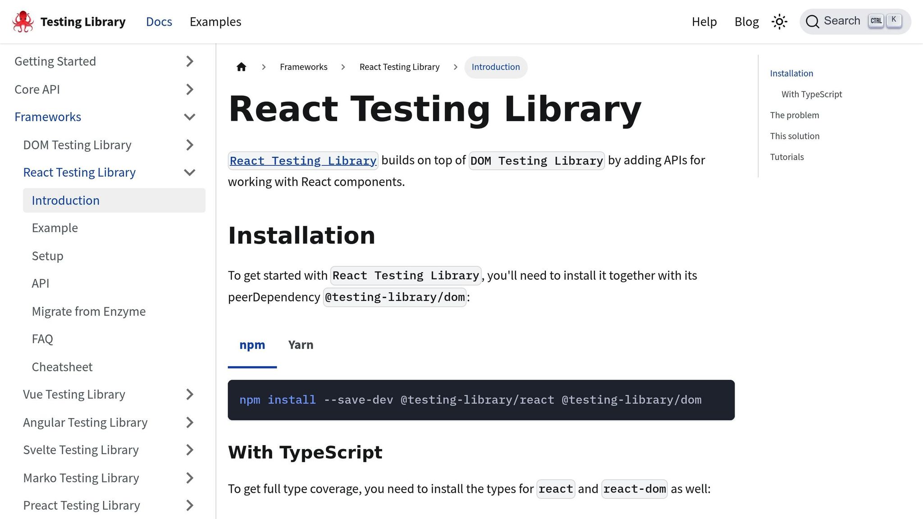Collapse the React Testing Library section

(190, 172)
